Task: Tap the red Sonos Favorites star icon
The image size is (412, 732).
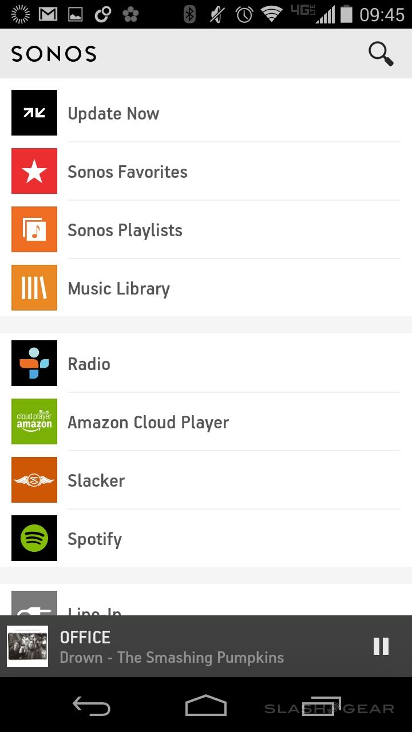Action: click(x=34, y=171)
